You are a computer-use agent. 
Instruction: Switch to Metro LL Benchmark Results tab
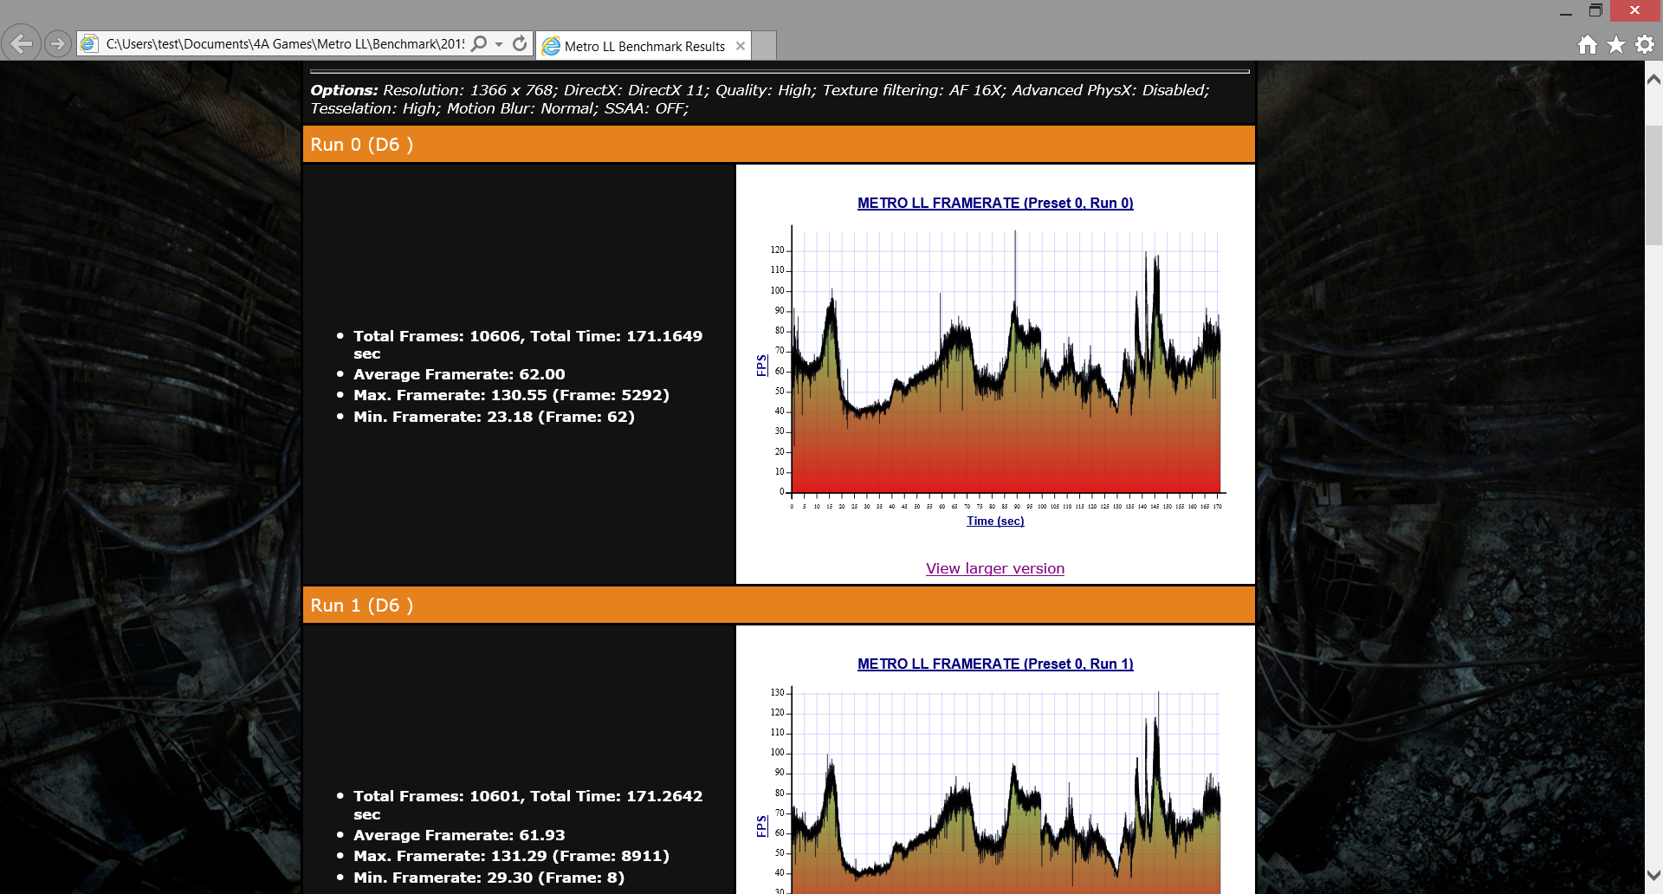click(x=644, y=46)
